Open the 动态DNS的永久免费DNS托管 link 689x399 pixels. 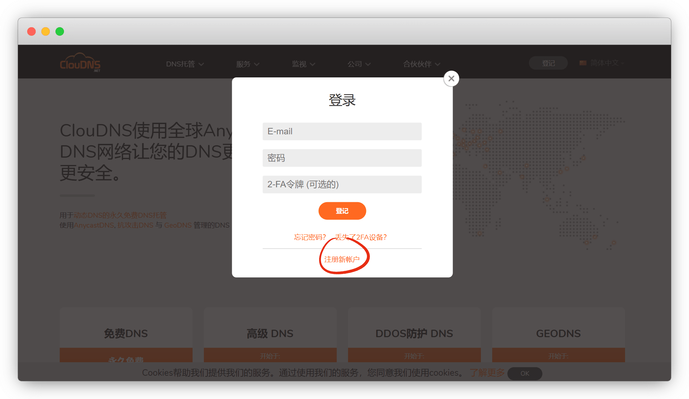coord(120,215)
